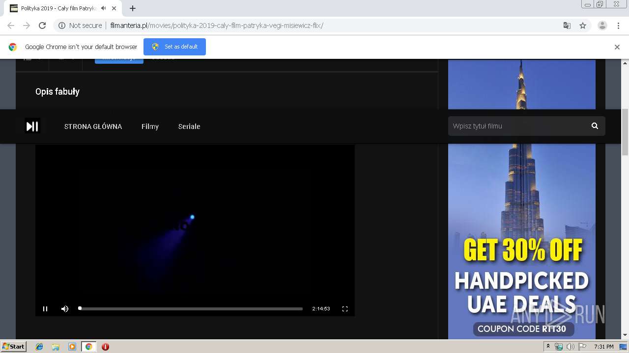Open the Windows Start menu

14,346
